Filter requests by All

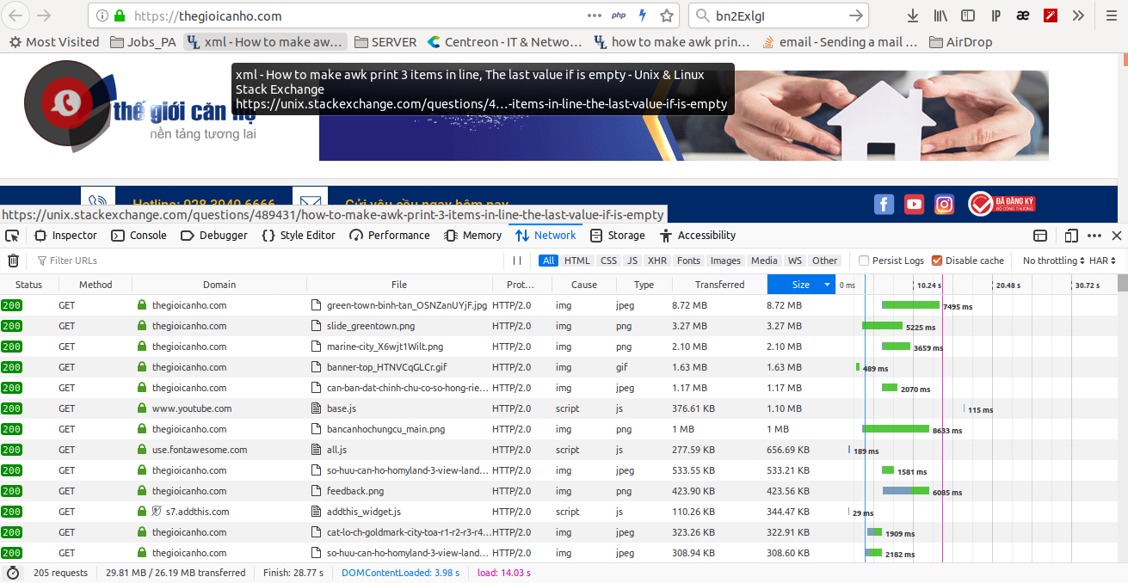tap(548, 261)
